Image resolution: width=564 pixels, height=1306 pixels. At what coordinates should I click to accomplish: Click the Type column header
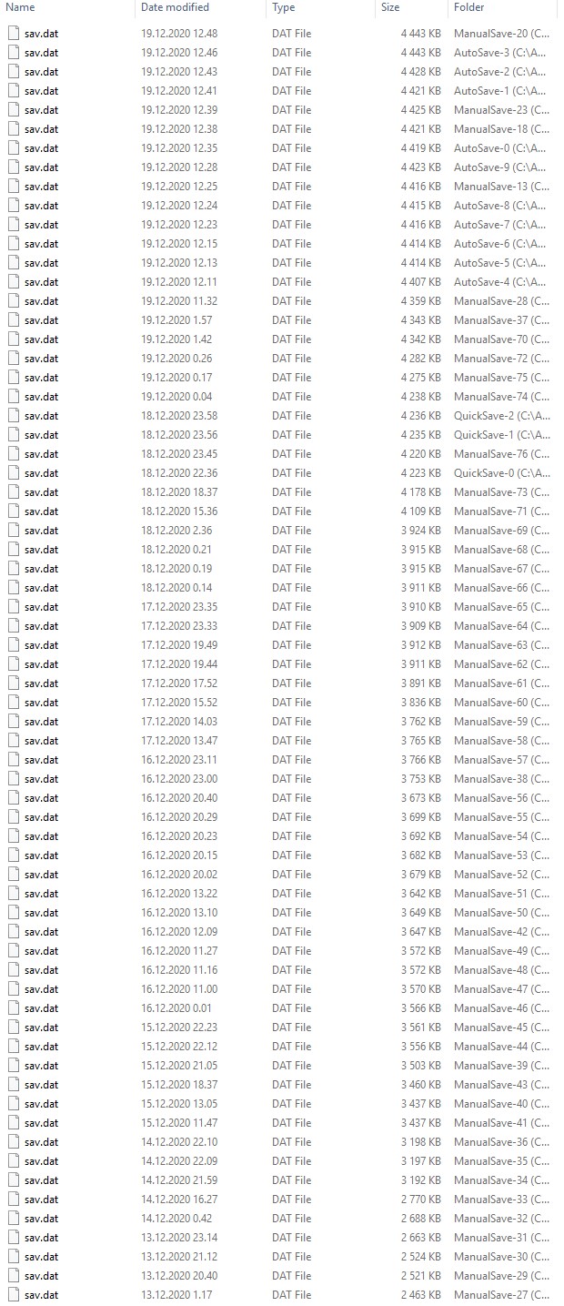(x=320, y=7)
